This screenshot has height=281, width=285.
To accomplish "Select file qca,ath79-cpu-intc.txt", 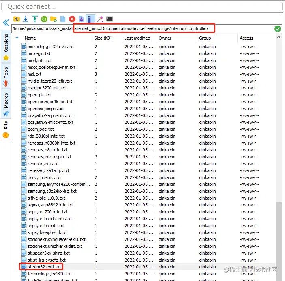I will [x=50, y=115].
